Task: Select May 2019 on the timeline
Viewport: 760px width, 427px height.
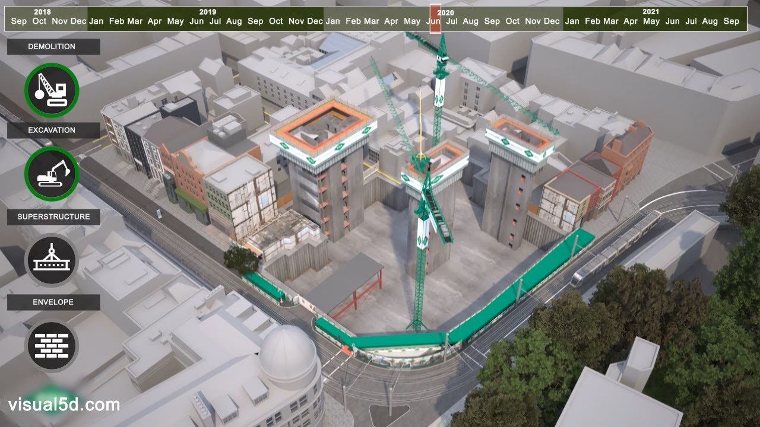Action: pos(175,21)
